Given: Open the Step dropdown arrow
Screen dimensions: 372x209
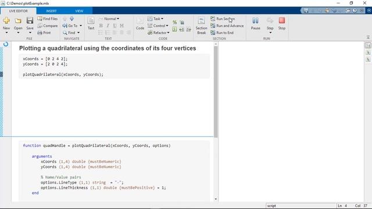Looking at the screenshot, I should pos(270,33).
